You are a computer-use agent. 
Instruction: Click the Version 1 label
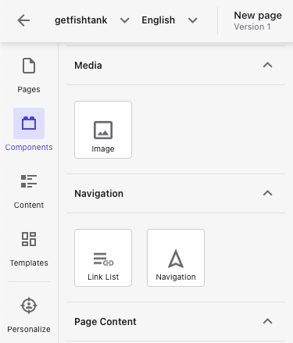[x=252, y=27]
